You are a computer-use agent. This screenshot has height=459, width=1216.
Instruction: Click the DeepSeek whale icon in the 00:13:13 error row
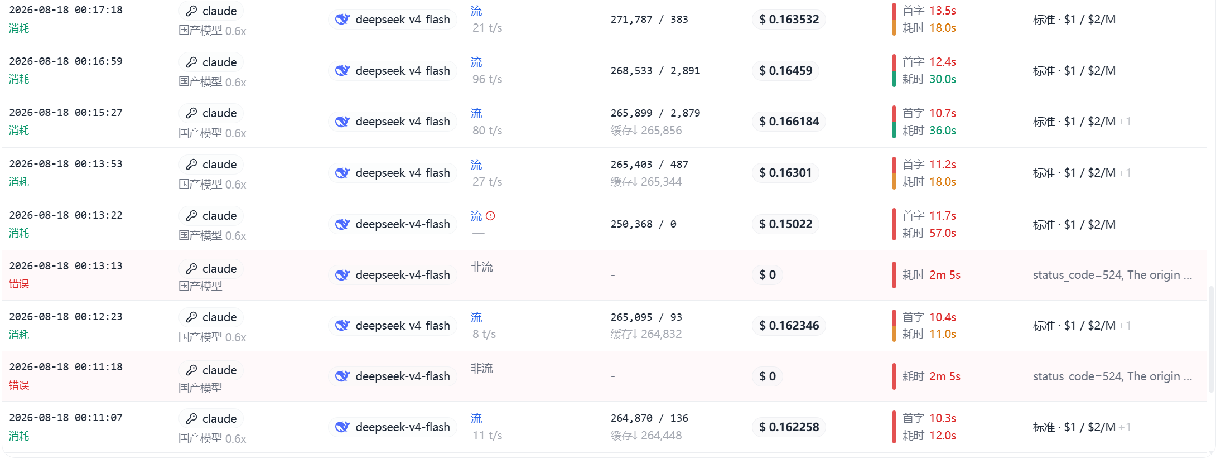click(x=342, y=275)
